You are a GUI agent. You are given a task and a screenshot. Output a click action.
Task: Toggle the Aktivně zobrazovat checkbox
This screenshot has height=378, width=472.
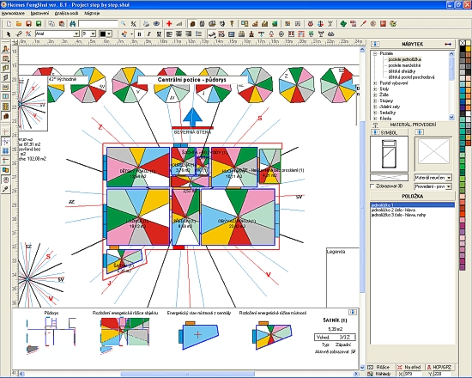coord(354,351)
